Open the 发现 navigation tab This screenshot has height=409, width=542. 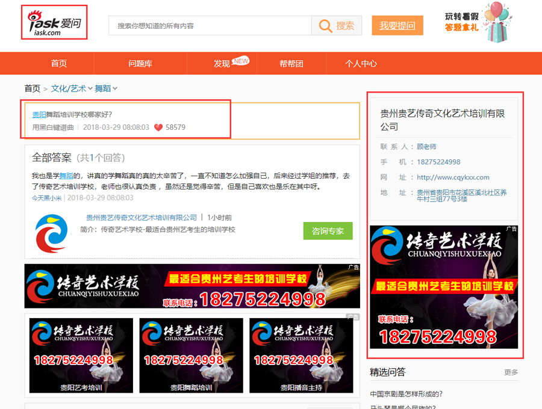pos(222,64)
